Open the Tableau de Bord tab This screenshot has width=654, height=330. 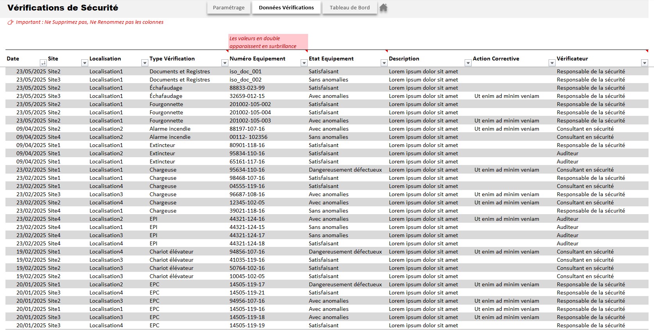click(349, 8)
